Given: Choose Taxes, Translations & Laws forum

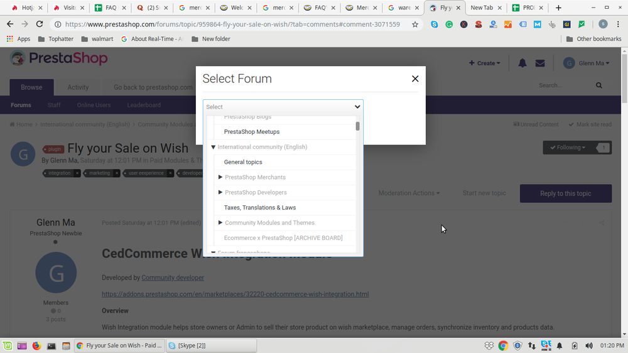Looking at the screenshot, I should pos(259,207).
